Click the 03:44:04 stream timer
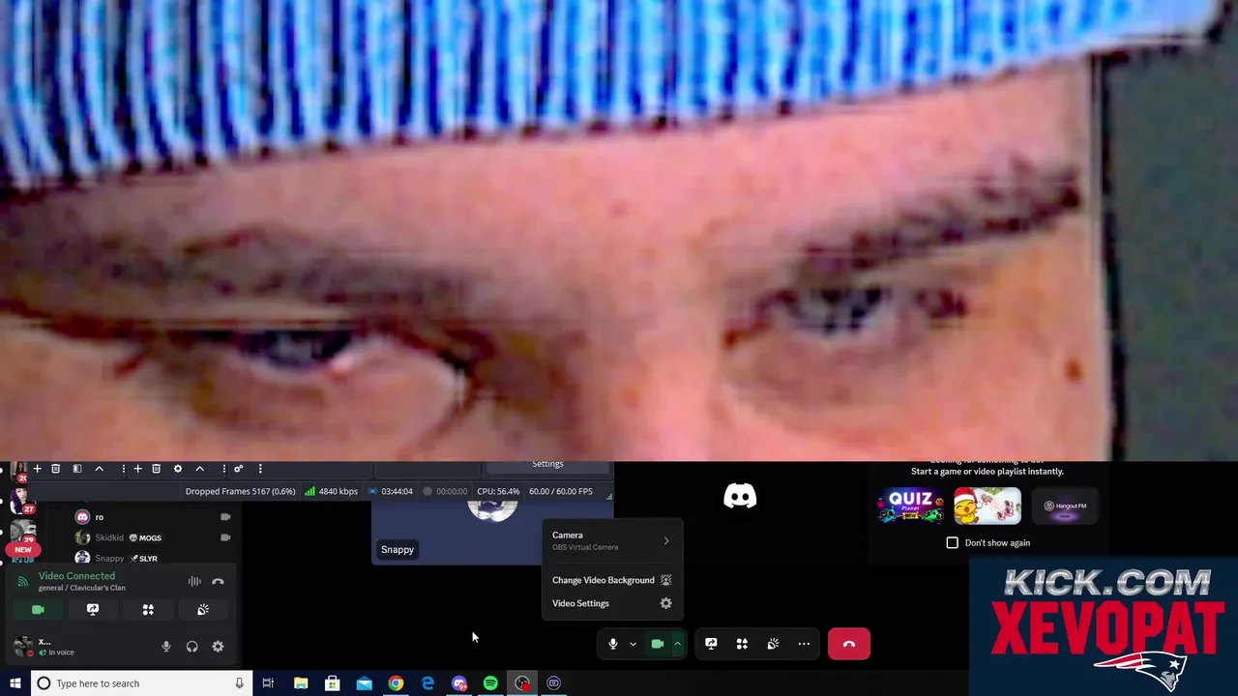The height and width of the screenshot is (696, 1238). (391, 491)
